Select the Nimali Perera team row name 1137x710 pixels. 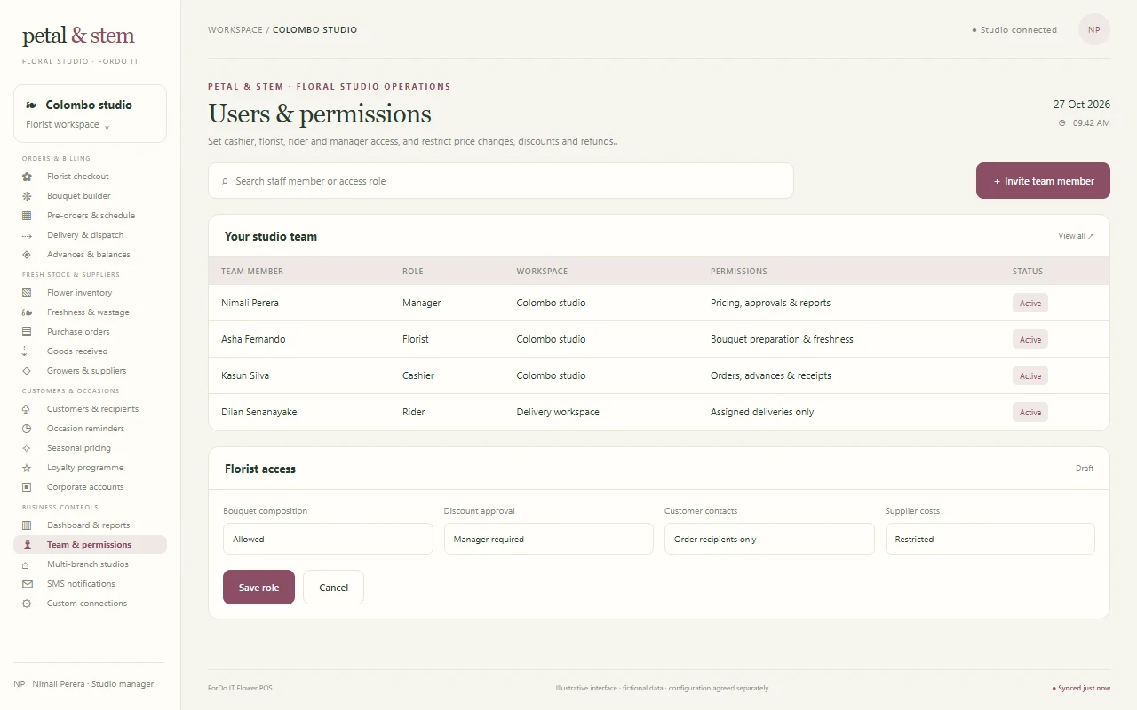pyautogui.click(x=250, y=303)
